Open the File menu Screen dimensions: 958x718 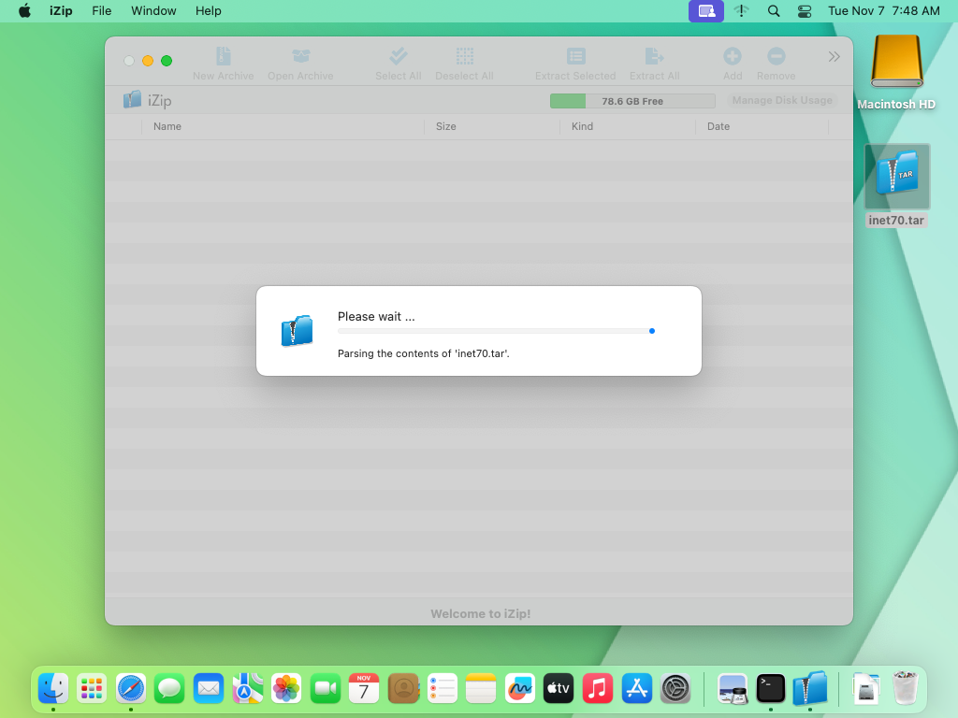pos(101,11)
